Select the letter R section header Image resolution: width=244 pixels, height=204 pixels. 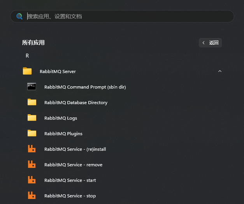point(27,56)
